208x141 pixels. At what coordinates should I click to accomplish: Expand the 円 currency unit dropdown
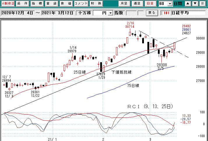(110, 13)
